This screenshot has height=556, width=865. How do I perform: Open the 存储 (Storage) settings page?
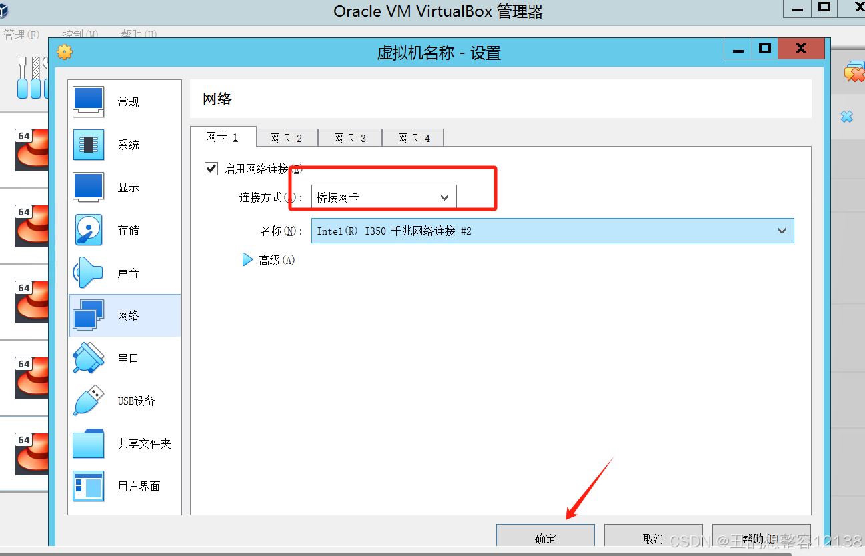(x=125, y=230)
